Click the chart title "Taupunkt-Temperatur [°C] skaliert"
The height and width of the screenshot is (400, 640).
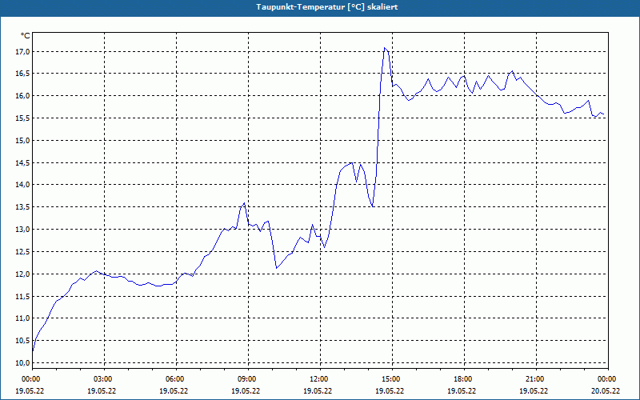327,7
